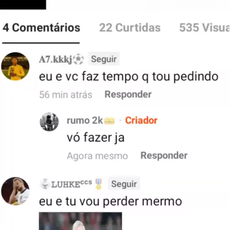Image resolution: width=230 pixels, height=230 pixels.
Task: Click chair icon before LUHKE username
Action: coord(45,184)
